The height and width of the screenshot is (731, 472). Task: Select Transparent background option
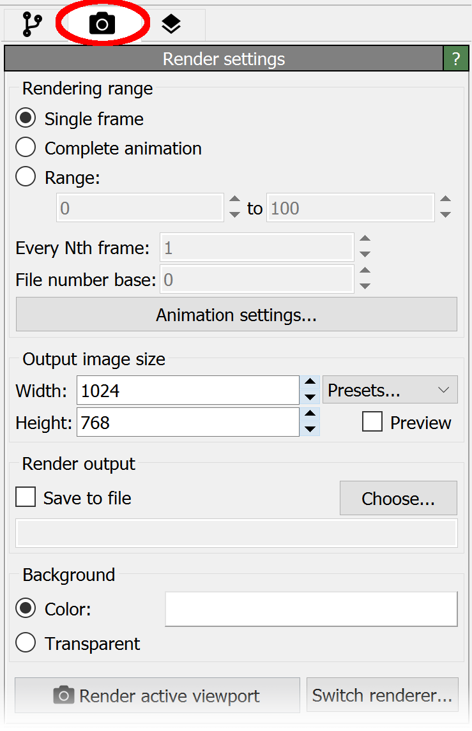pos(26,644)
